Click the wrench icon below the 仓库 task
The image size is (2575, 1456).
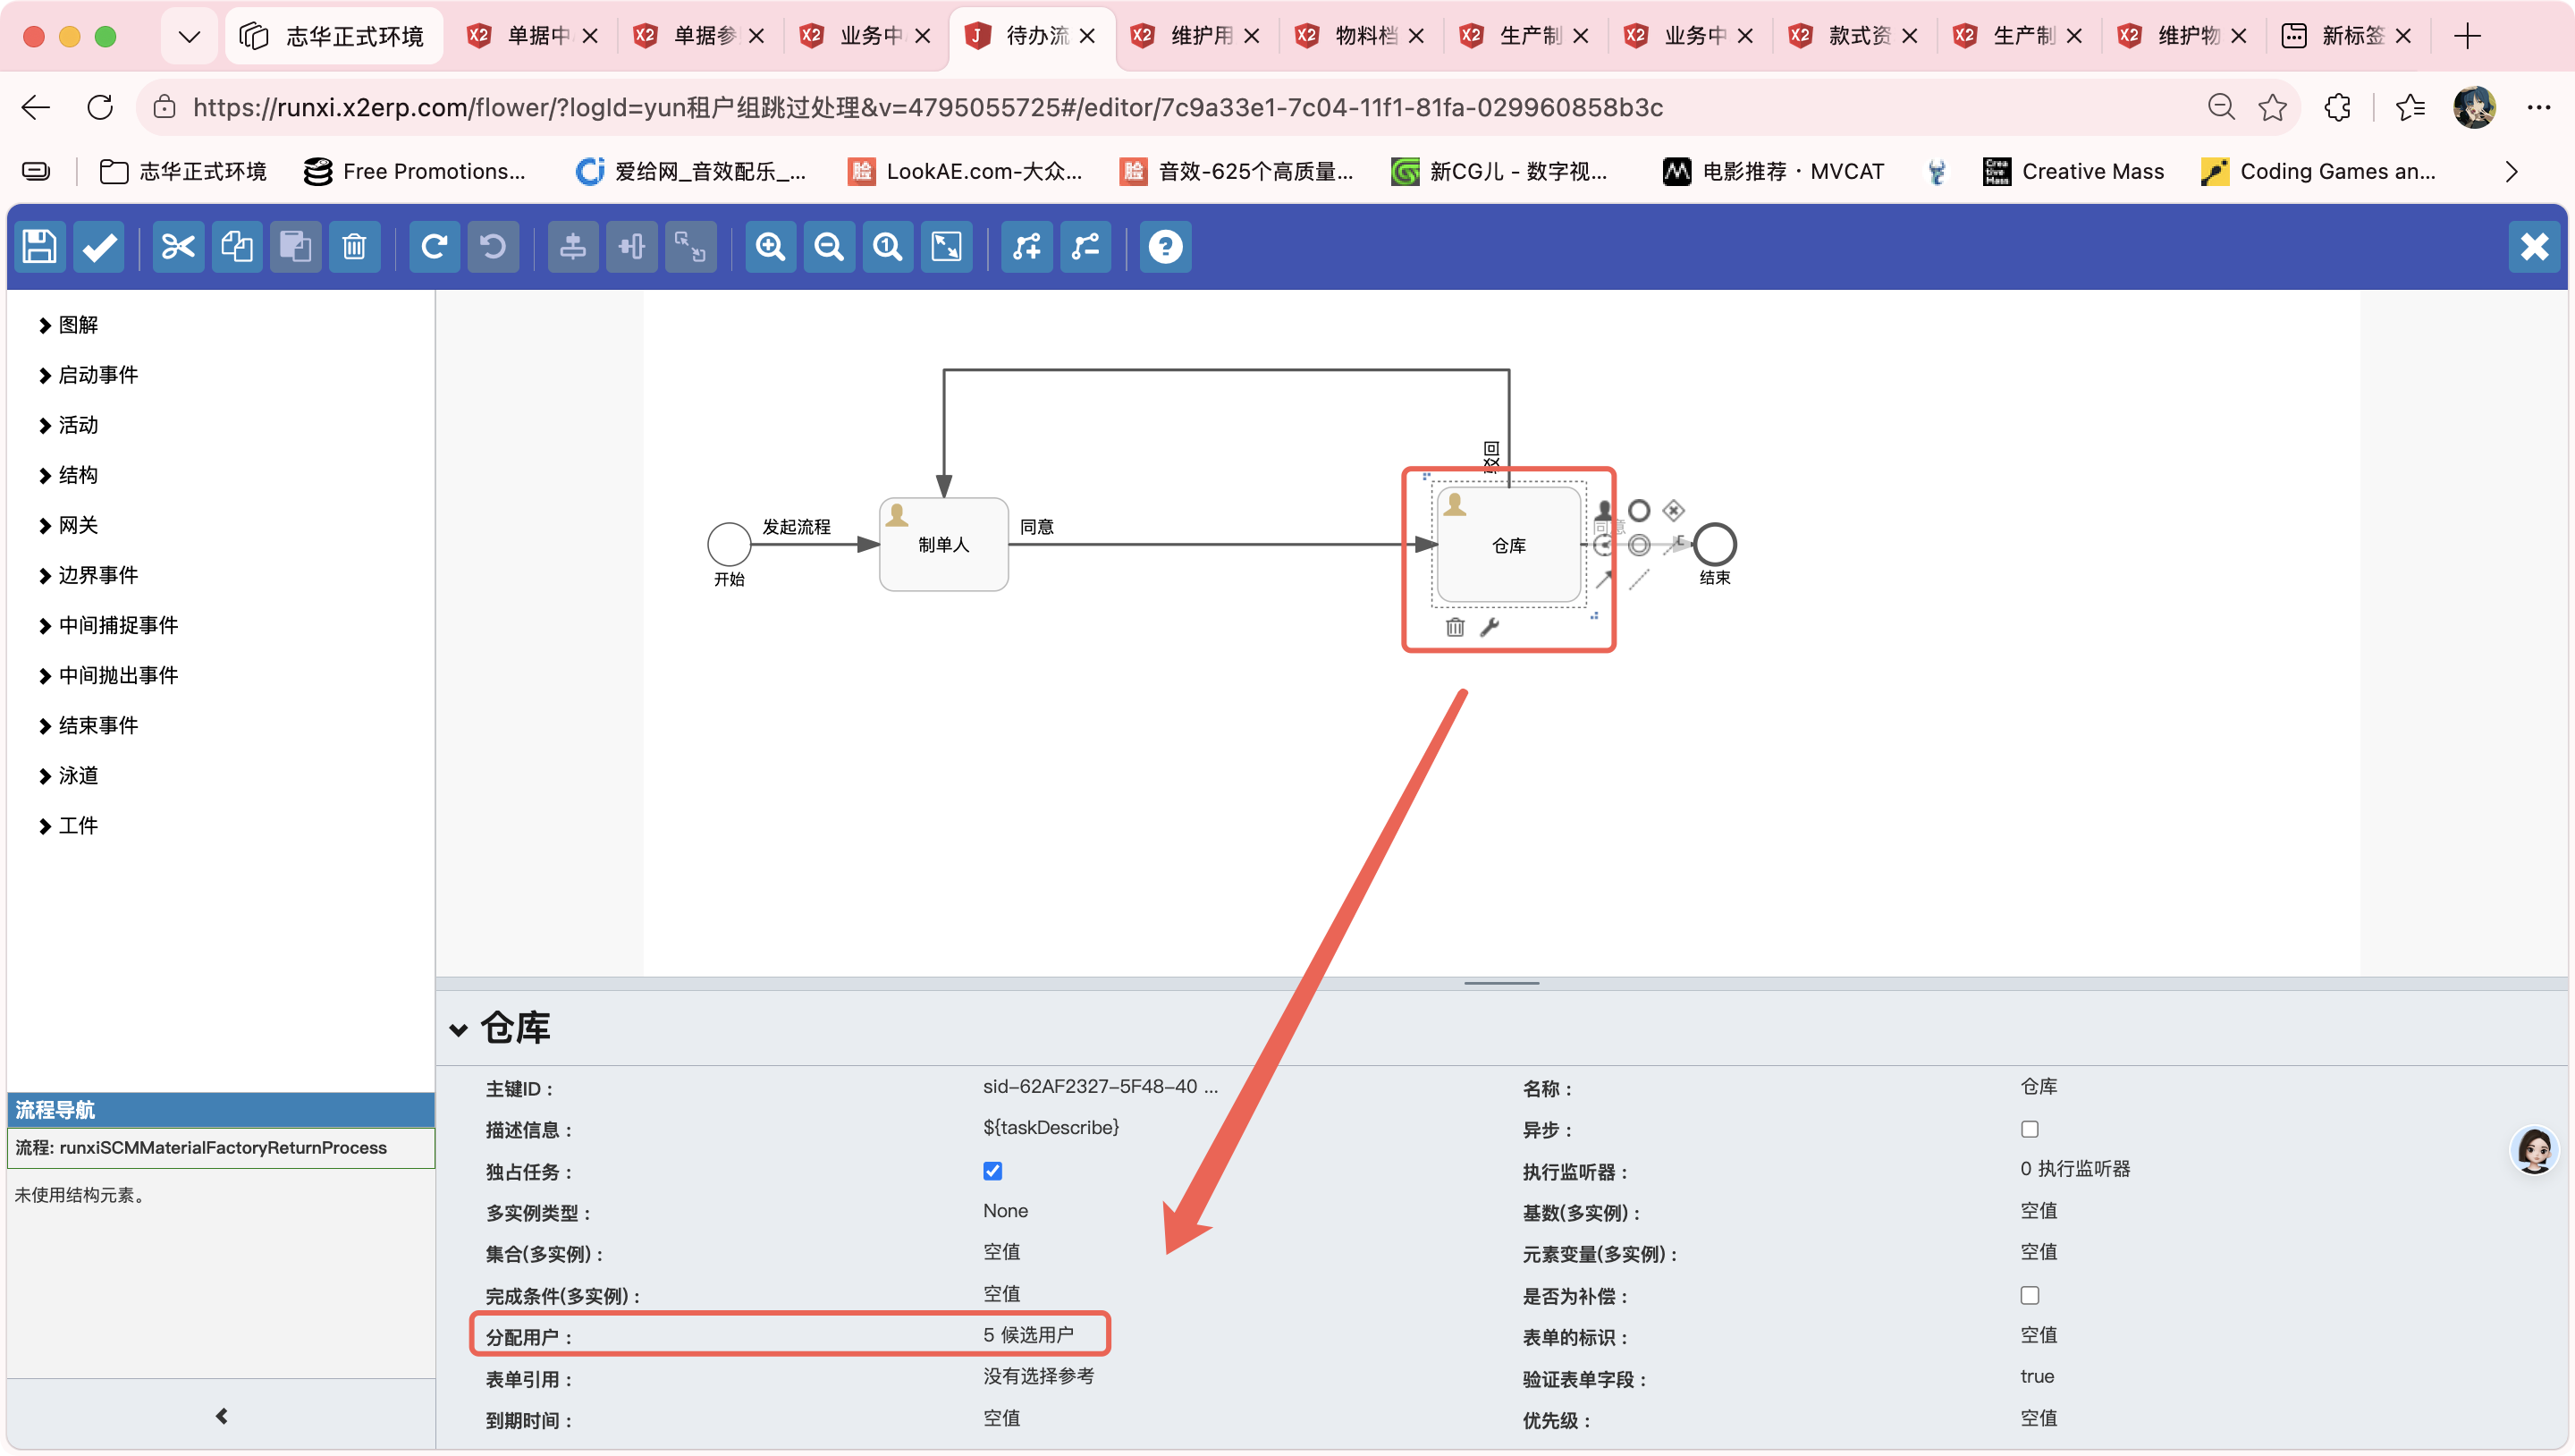1490,627
